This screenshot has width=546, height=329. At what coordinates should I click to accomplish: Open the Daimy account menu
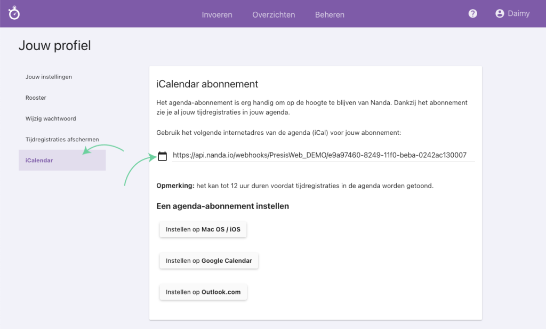pos(512,13)
